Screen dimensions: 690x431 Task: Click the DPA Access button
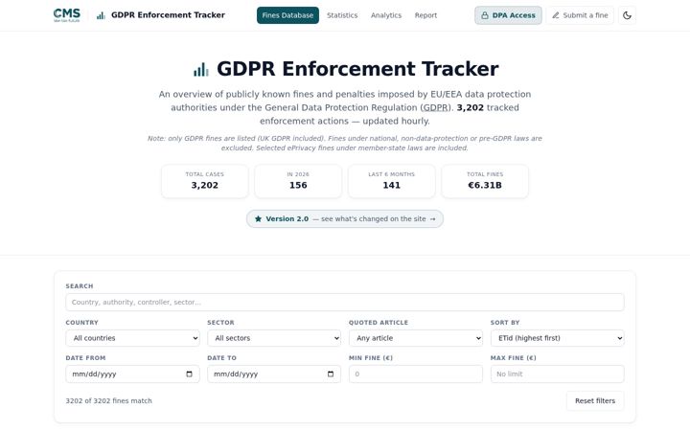pyautogui.click(x=508, y=15)
